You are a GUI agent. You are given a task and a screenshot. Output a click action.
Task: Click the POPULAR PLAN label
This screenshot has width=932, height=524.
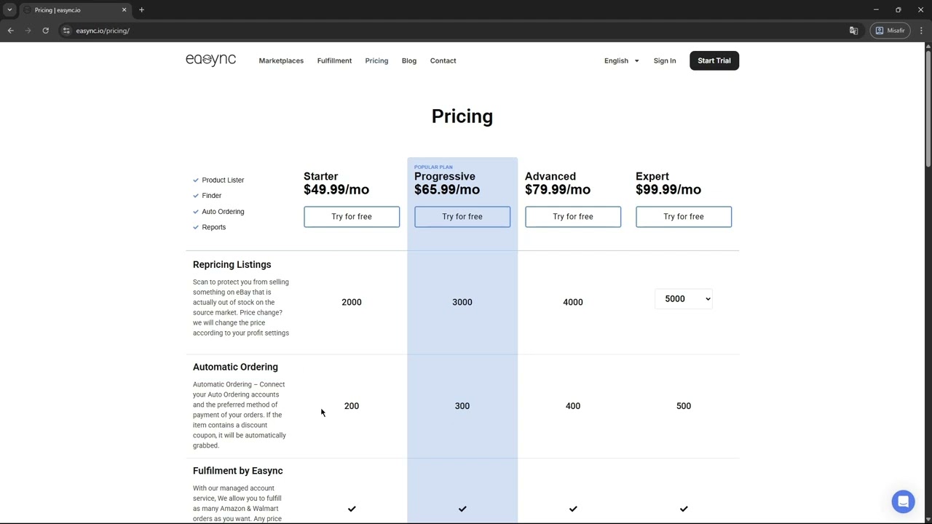(x=433, y=167)
